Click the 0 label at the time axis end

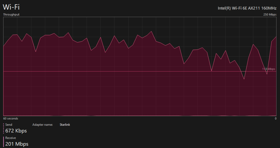click(275, 119)
